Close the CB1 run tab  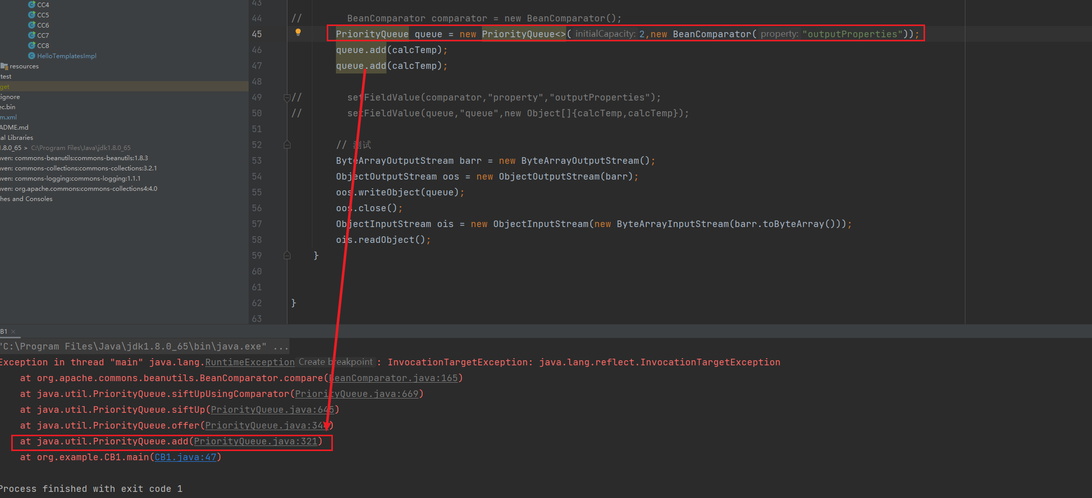tap(13, 332)
